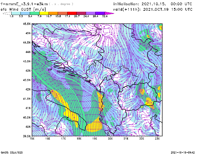Click the '15E' longitude label
The image size is (200, 154).
(32, 139)
